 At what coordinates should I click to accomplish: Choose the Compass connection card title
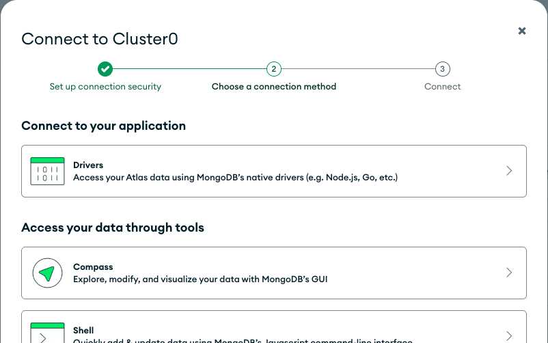click(x=93, y=266)
